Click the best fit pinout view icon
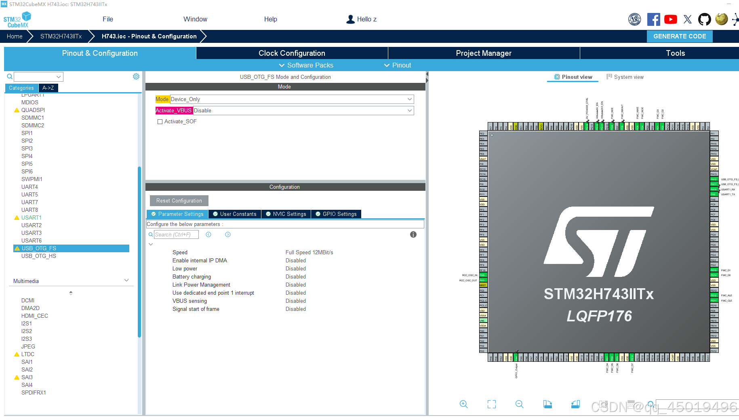The width and height of the screenshot is (739, 420). point(491,404)
